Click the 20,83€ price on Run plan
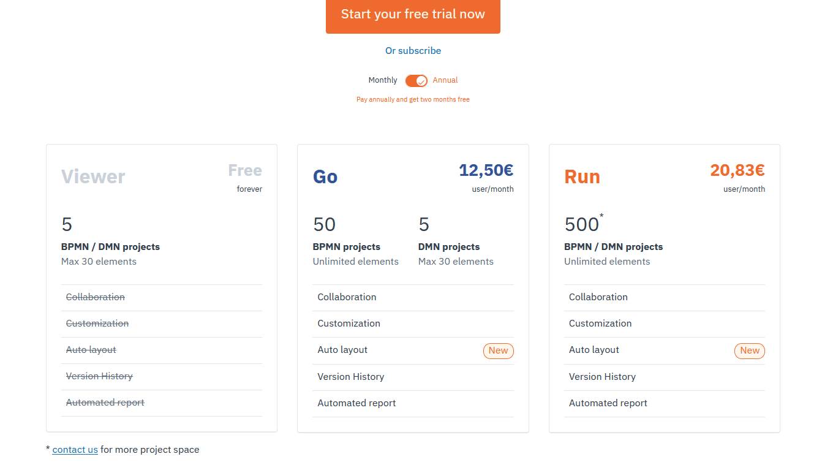 737,170
